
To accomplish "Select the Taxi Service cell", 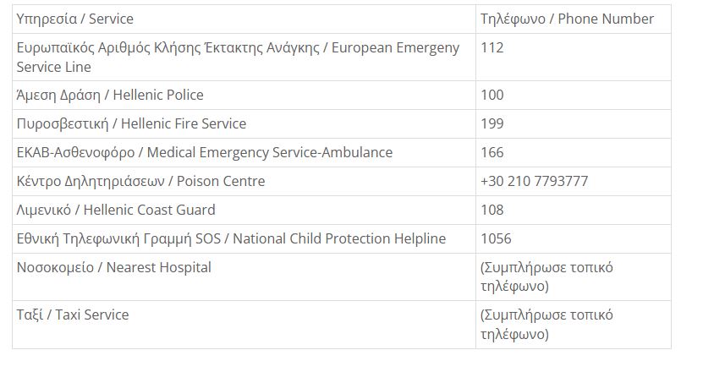I will (x=244, y=325).
